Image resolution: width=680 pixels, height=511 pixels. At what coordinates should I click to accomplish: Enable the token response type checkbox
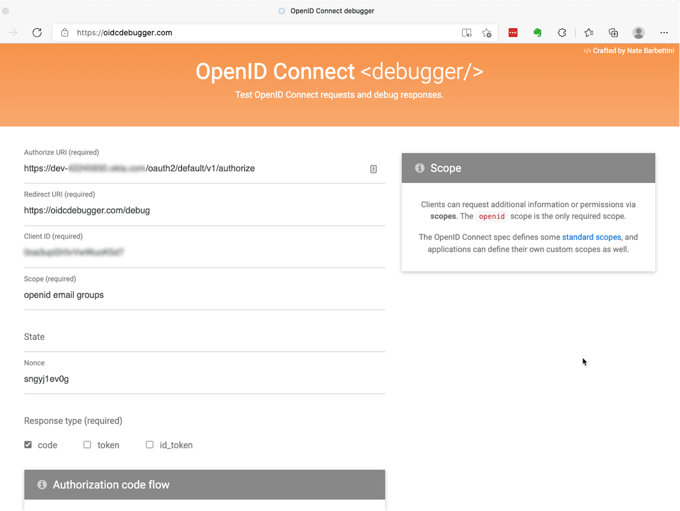coord(87,445)
